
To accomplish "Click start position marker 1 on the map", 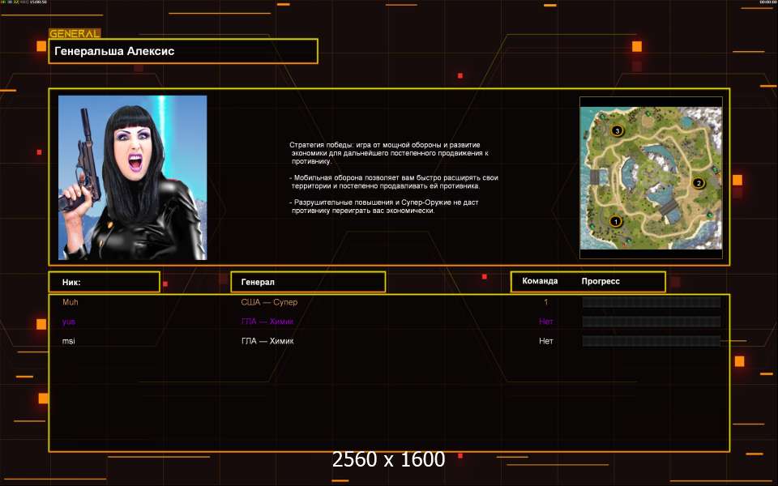I will 614,221.
